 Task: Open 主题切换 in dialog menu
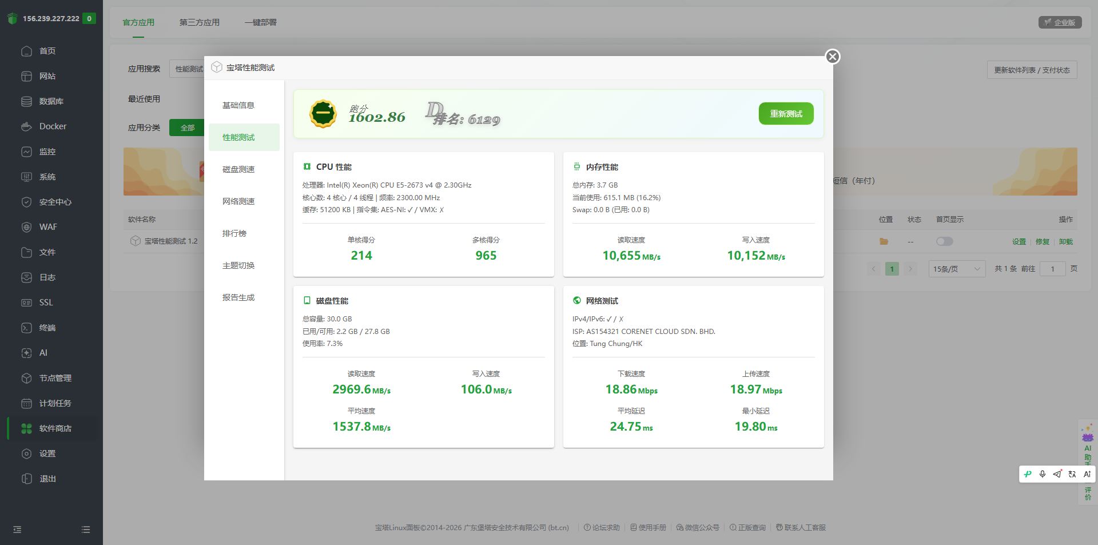tap(244, 265)
